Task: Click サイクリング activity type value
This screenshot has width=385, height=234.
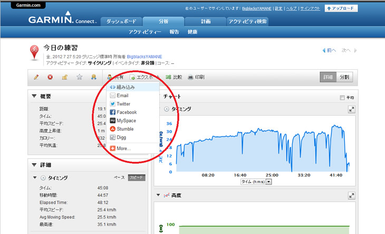Action: pos(100,63)
